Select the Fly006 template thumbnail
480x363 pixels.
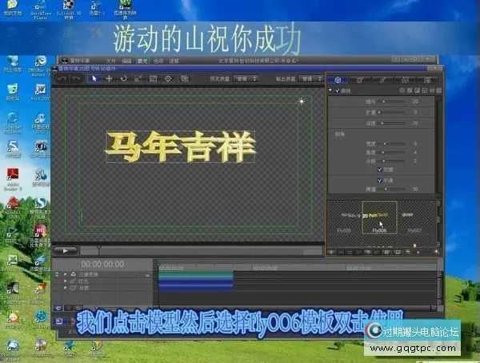pos(379,217)
